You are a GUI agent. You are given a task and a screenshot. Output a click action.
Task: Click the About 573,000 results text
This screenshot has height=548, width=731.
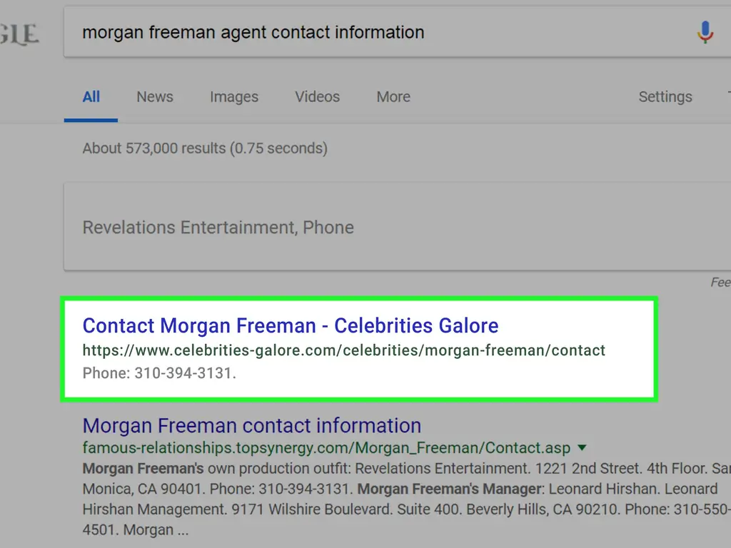click(x=205, y=148)
